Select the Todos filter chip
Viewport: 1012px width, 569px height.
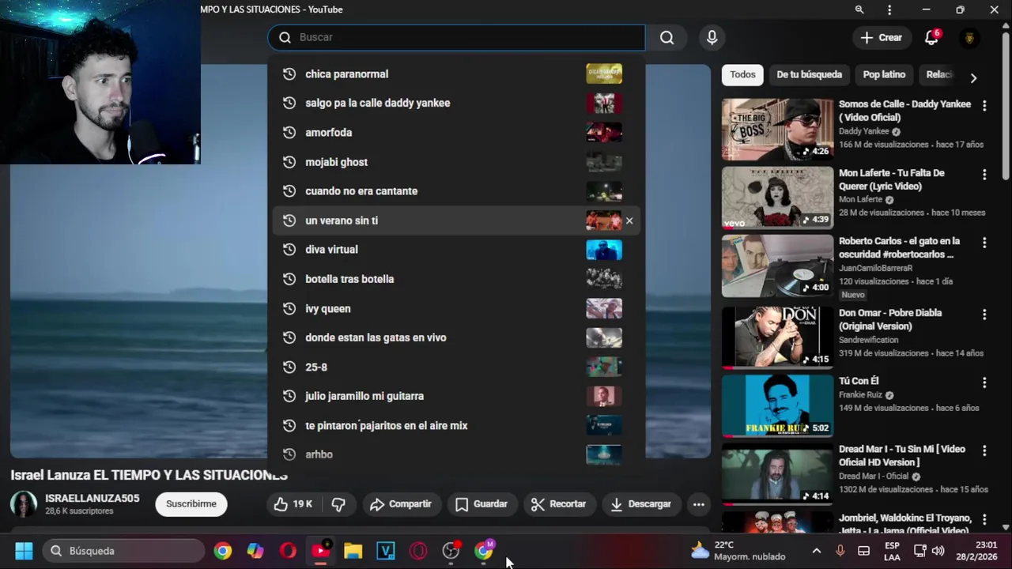[x=742, y=74]
